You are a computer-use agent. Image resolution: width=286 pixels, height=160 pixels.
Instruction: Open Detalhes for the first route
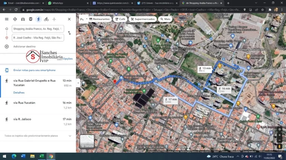(x=19, y=93)
